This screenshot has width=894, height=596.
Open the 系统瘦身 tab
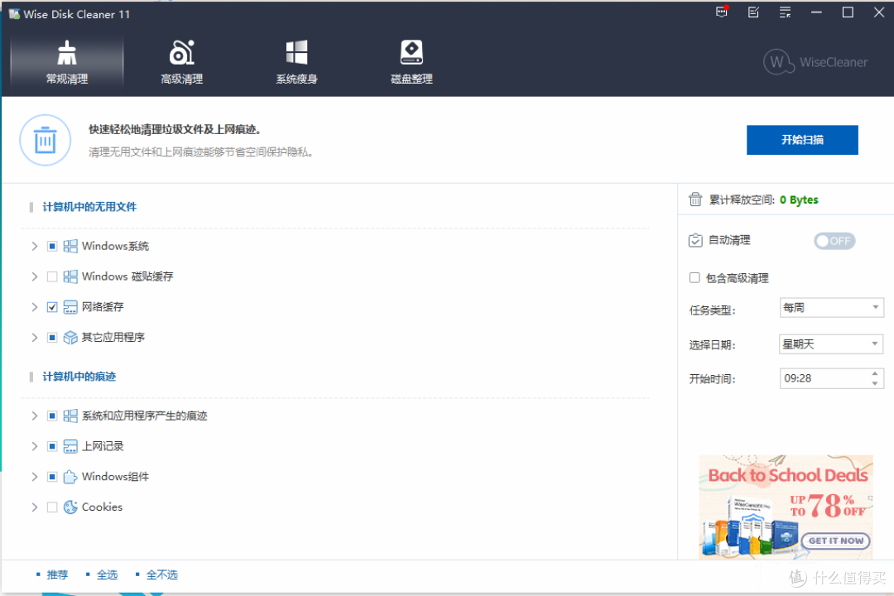click(296, 63)
